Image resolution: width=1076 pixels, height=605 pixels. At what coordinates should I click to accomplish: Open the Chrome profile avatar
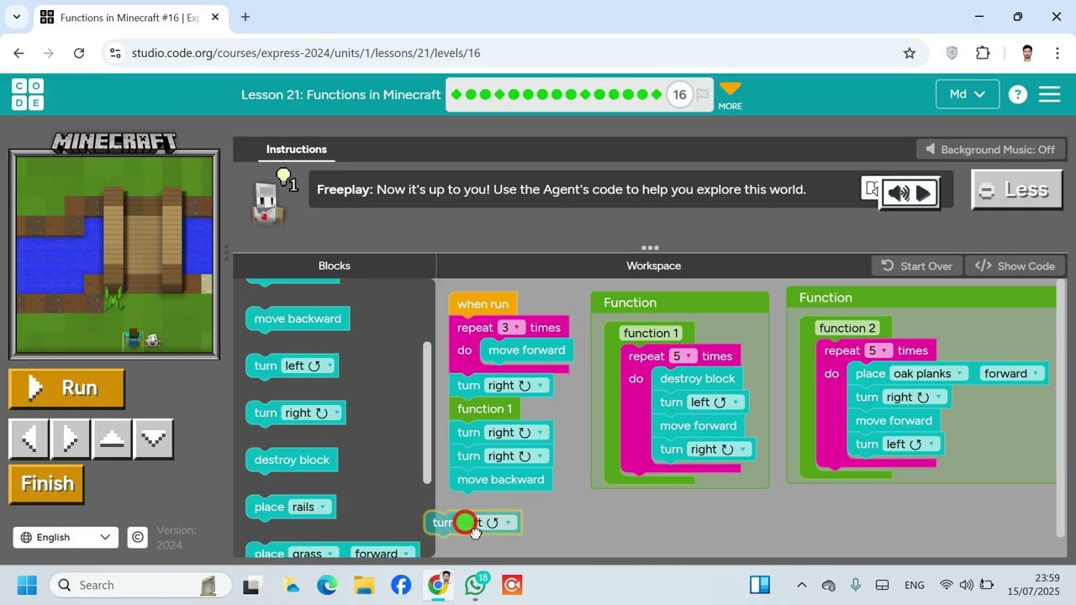click(1026, 53)
